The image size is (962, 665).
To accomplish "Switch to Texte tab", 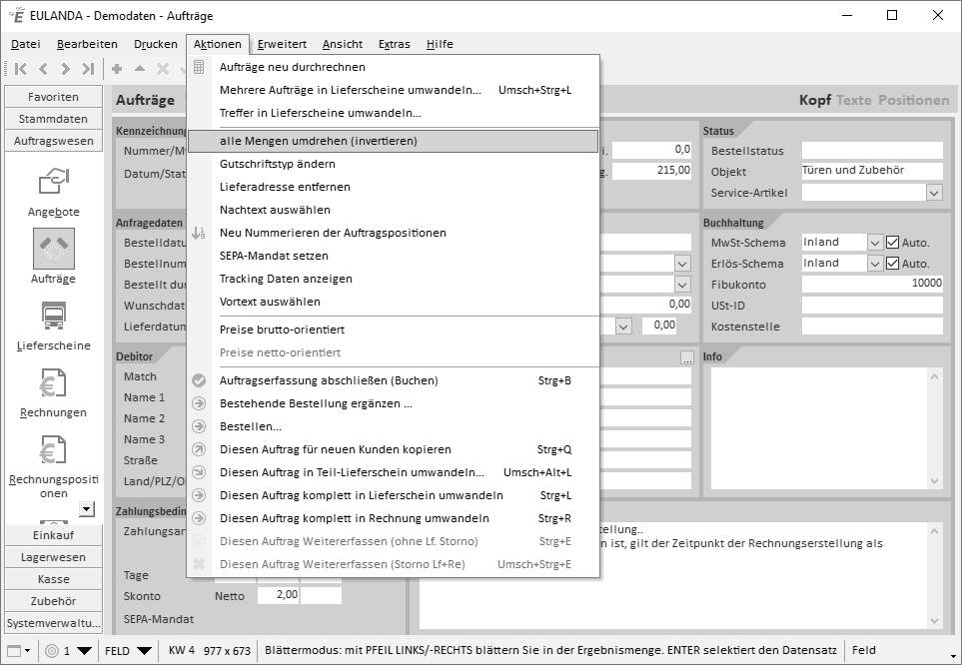I will click(853, 100).
